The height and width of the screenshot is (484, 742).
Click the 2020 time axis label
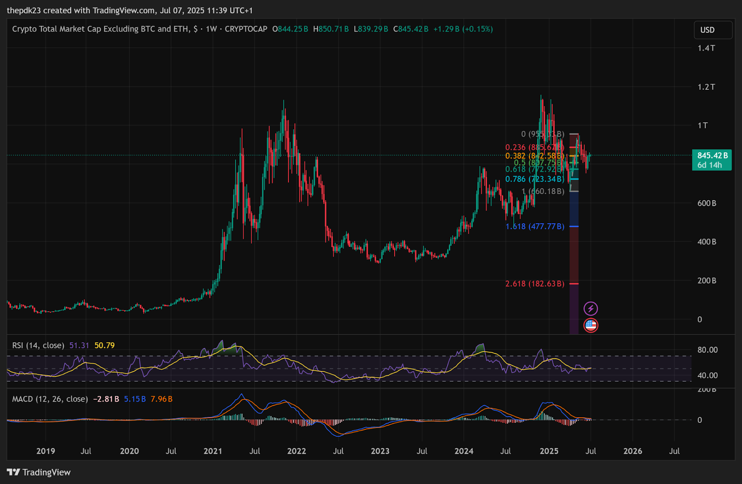pyautogui.click(x=129, y=451)
